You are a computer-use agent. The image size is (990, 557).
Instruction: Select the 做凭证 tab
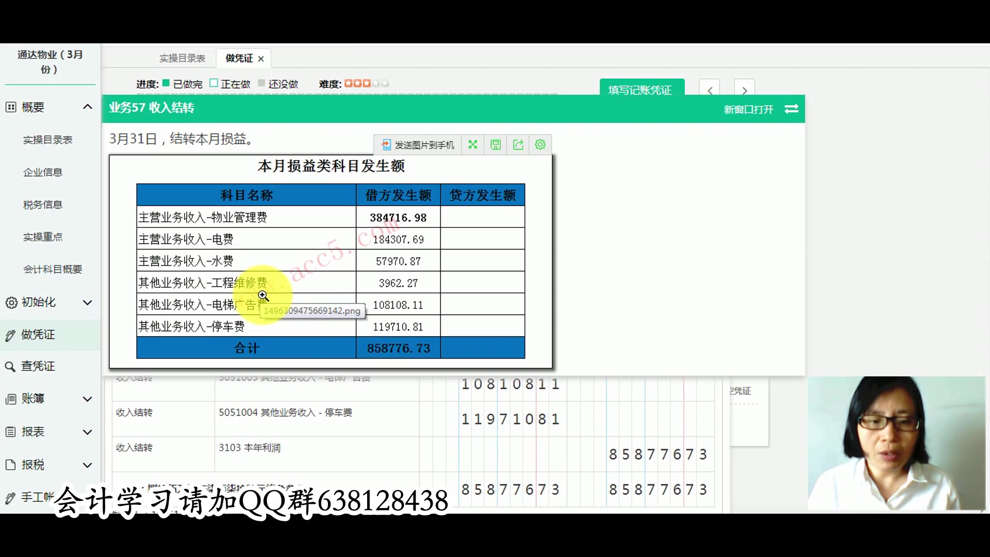[239, 58]
